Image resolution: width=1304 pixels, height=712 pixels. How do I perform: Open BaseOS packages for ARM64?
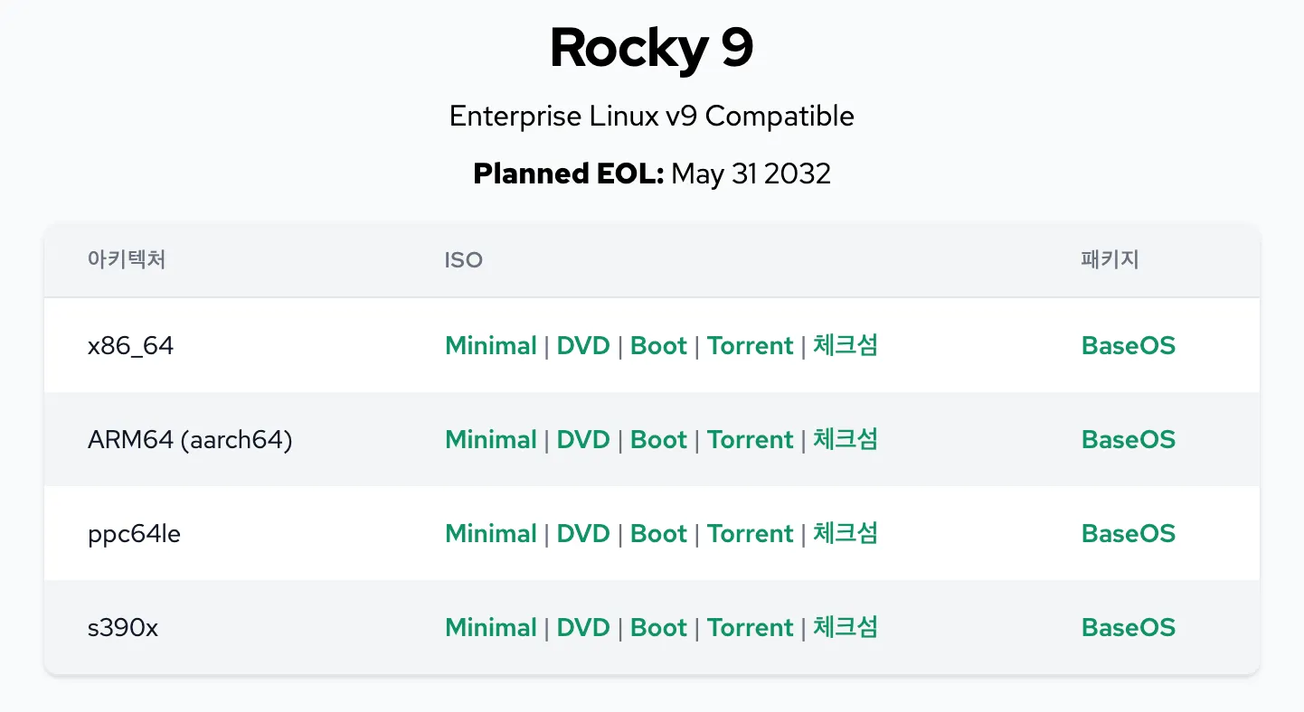(x=1128, y=440)
